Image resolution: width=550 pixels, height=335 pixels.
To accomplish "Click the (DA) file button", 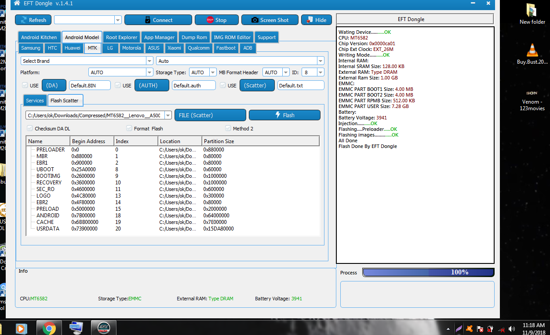I will pos(55,85).
